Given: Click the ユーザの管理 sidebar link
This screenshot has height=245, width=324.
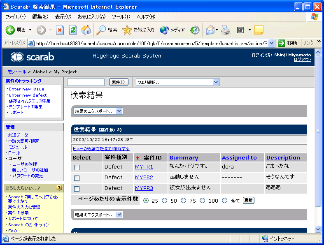Looking at the screenshot, I should [24, 164].
